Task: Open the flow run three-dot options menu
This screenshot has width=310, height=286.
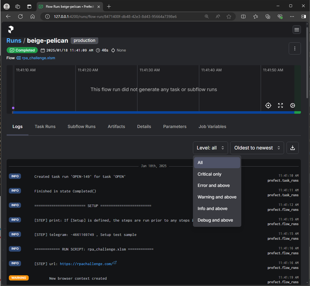Action: coord(295,49)
